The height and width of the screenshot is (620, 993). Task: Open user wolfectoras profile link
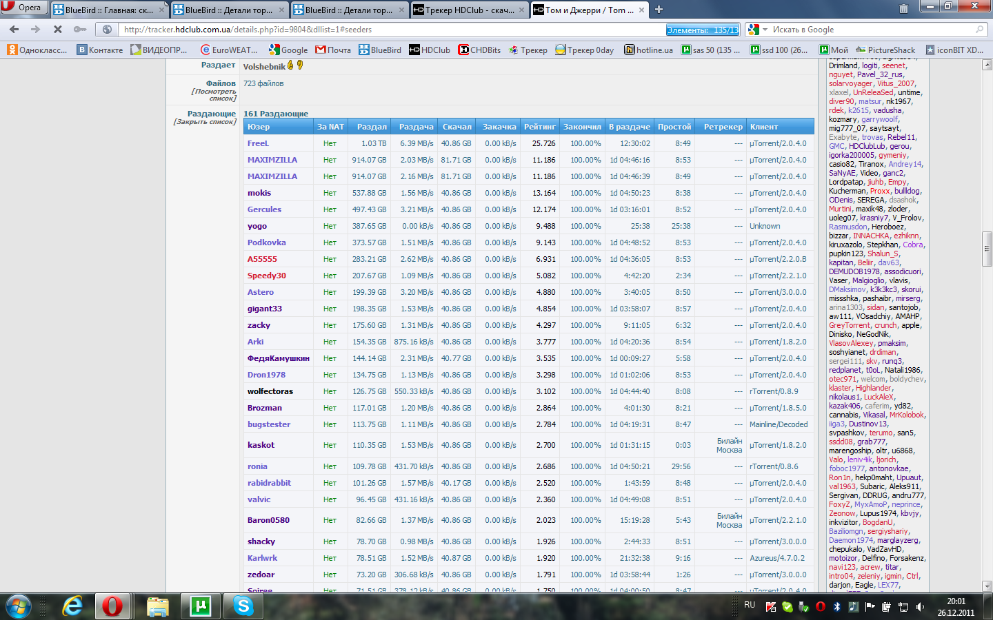coord(270,391)
